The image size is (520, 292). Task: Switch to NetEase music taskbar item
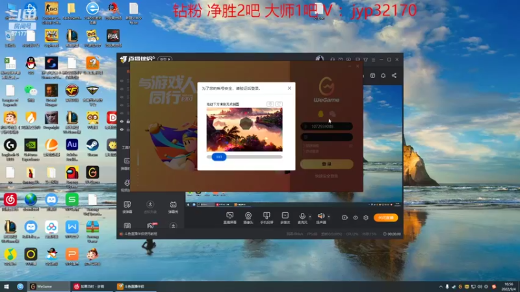point(93,286)
